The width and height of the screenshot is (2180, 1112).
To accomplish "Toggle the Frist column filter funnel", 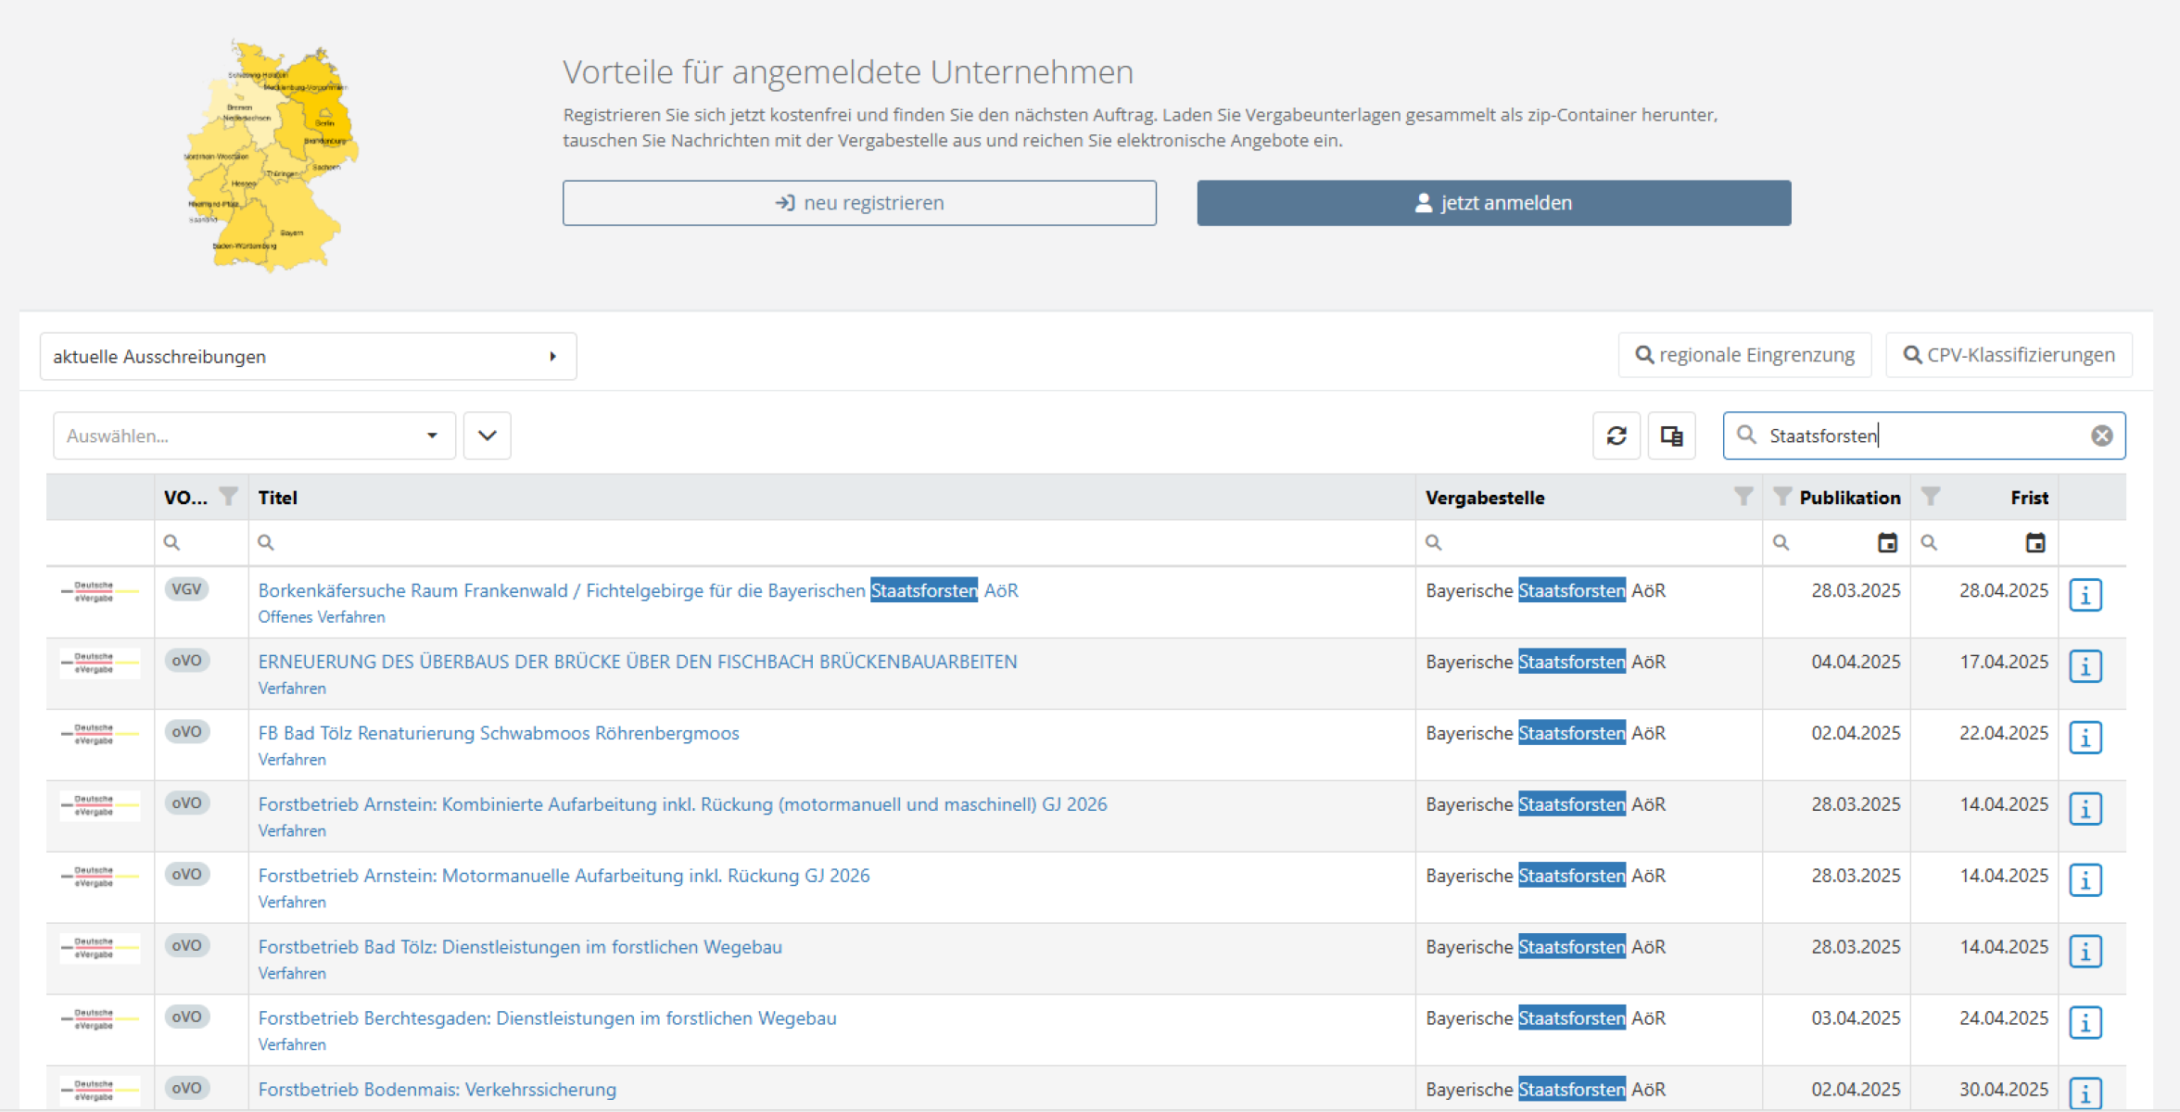I will pos(1931,497).
